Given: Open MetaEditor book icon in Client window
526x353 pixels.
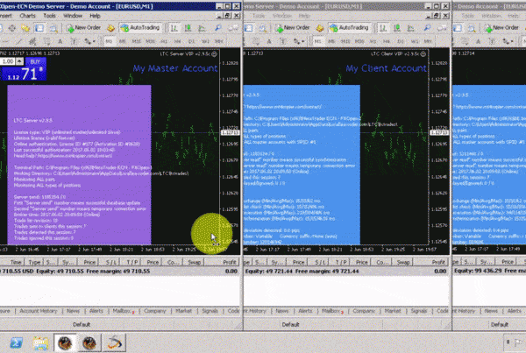Looking at the screenshot, I should [320, 29].
